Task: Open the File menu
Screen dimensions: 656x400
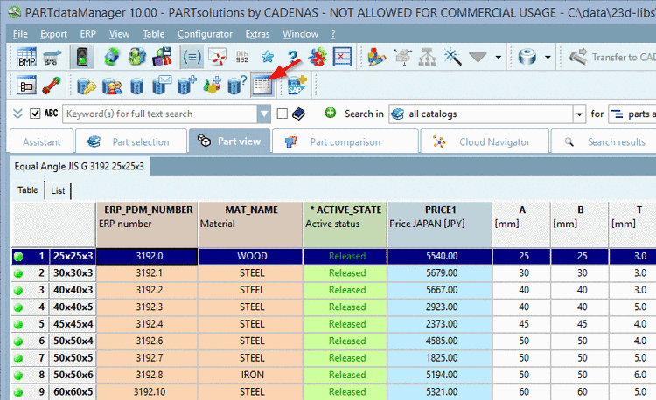Action: click(20, 34)
